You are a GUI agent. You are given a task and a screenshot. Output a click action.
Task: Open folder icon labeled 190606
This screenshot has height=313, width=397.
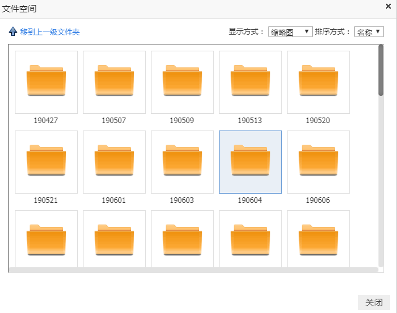point(318,161)
